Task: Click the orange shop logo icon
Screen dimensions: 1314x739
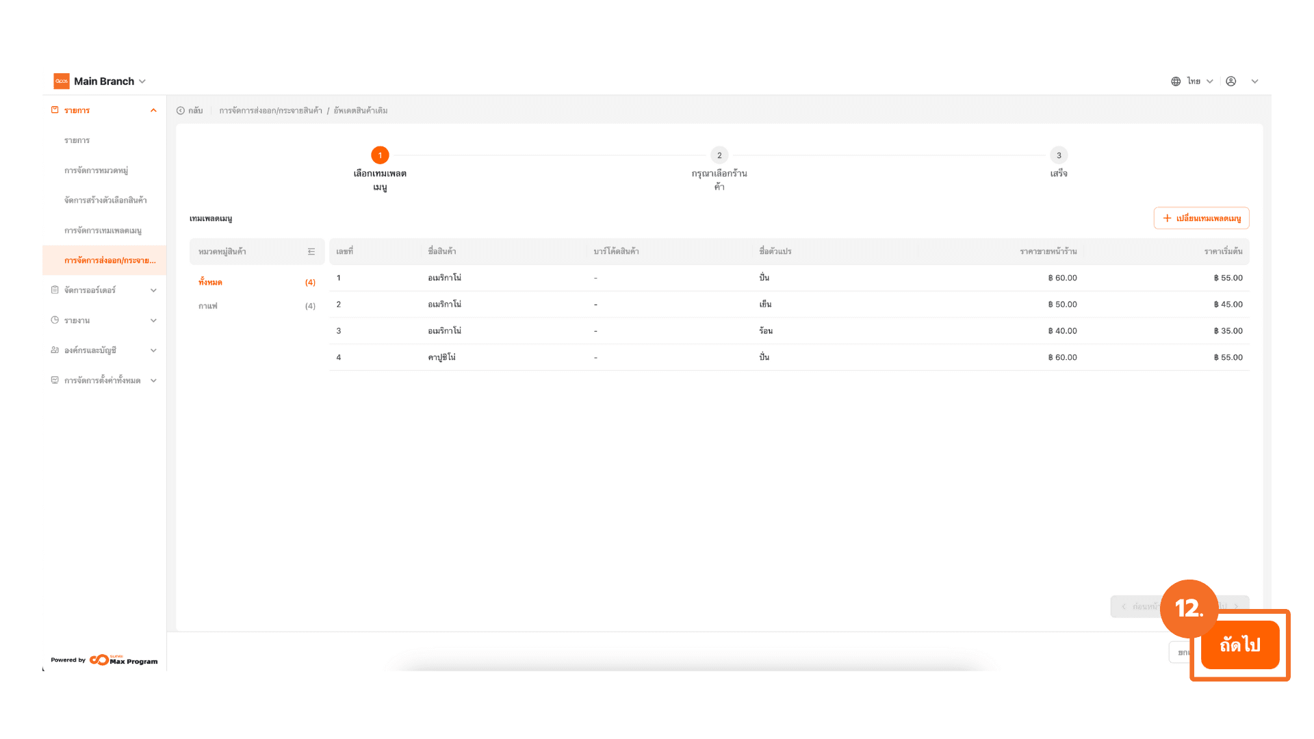Action: [62, 81]
